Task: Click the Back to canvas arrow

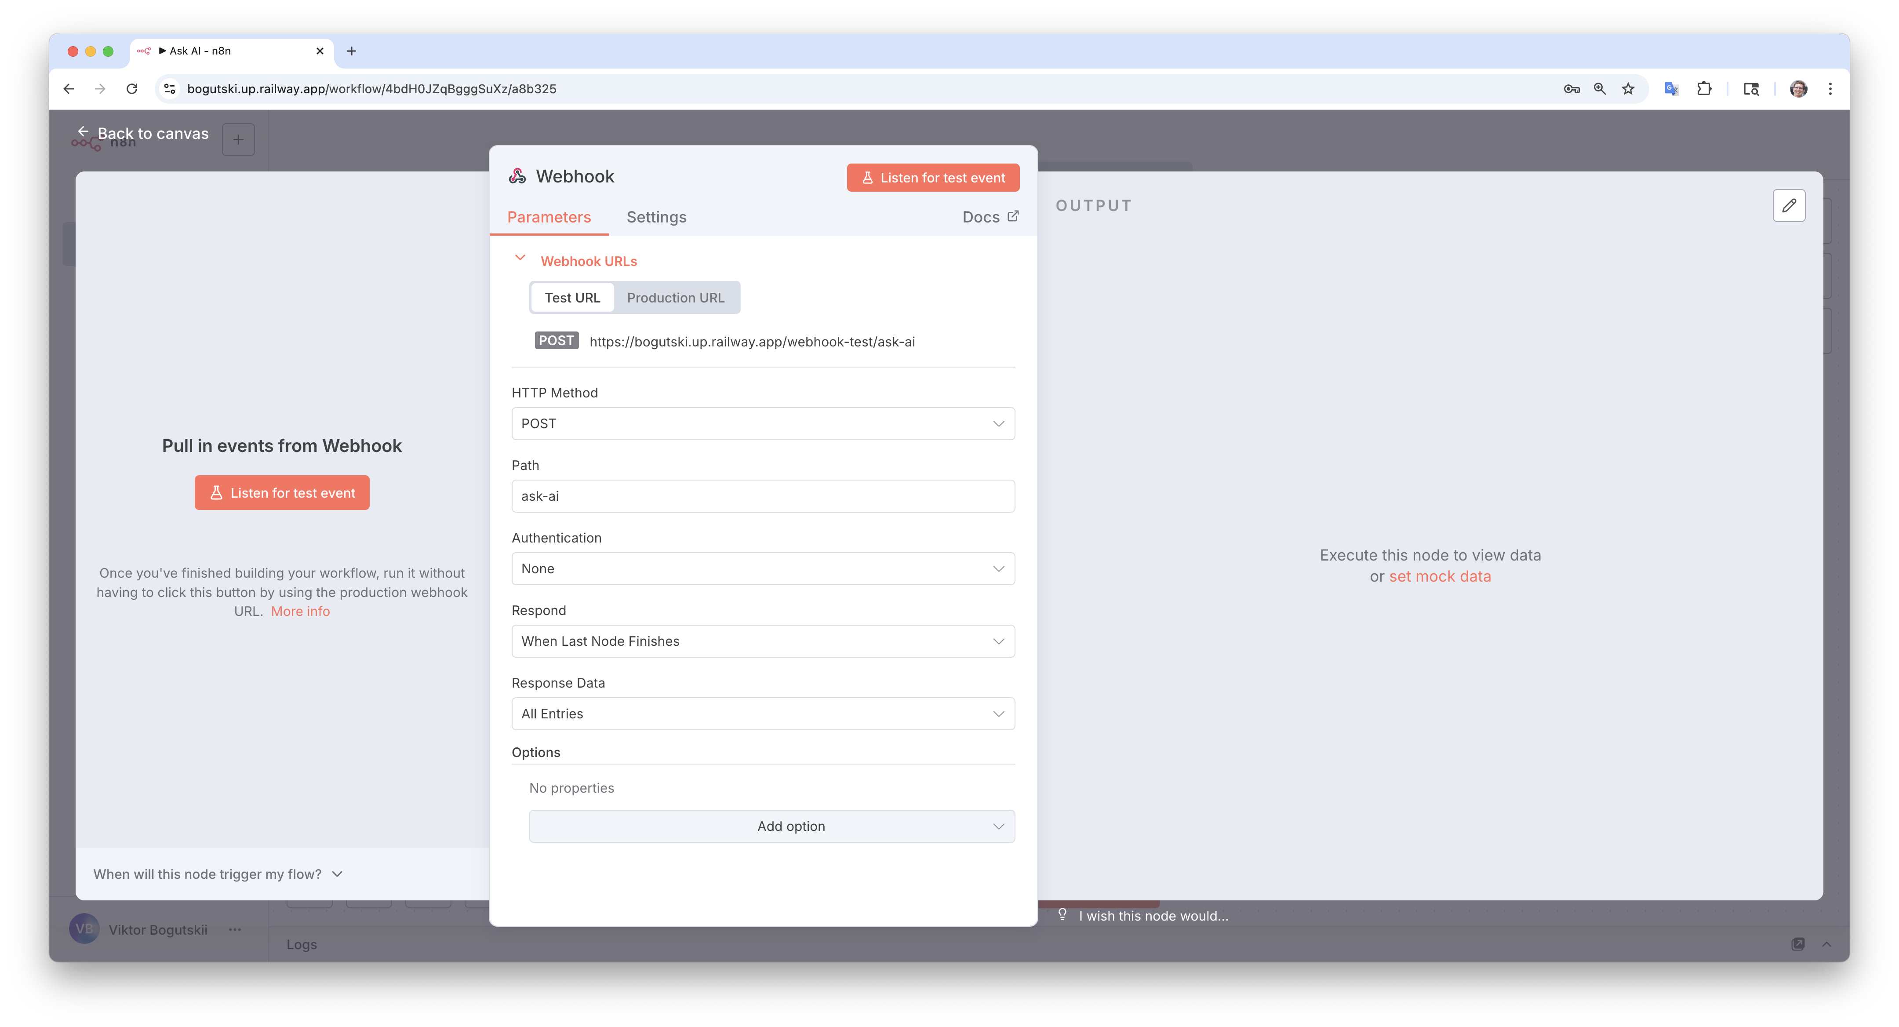Action: (84, 131)
